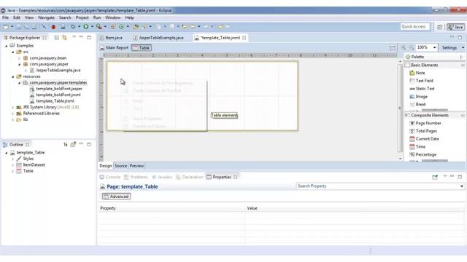The image size is (467, 262).
Task: Click the Main Report button
Action: coord(115,48)
